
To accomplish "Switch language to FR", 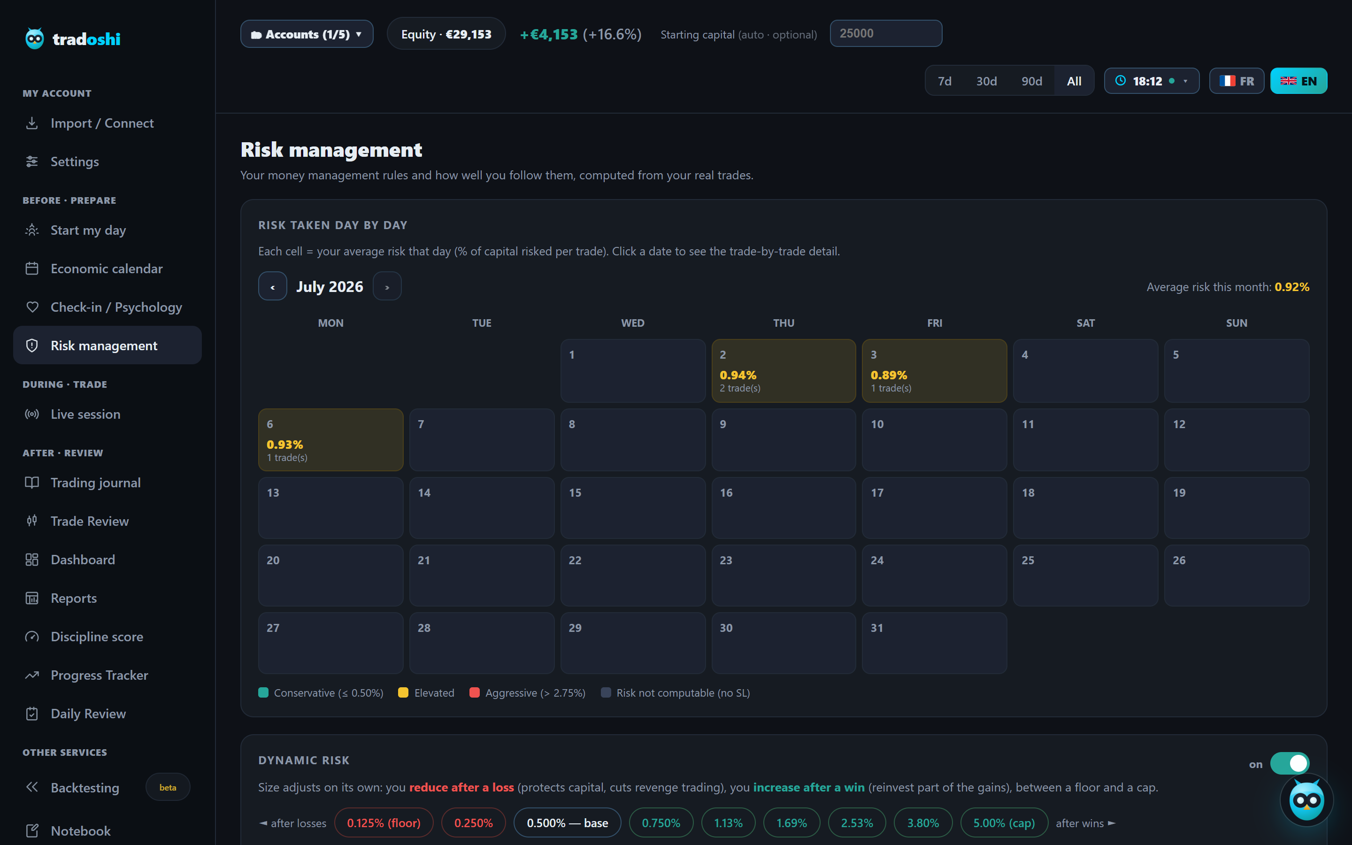I will 1237,81.
